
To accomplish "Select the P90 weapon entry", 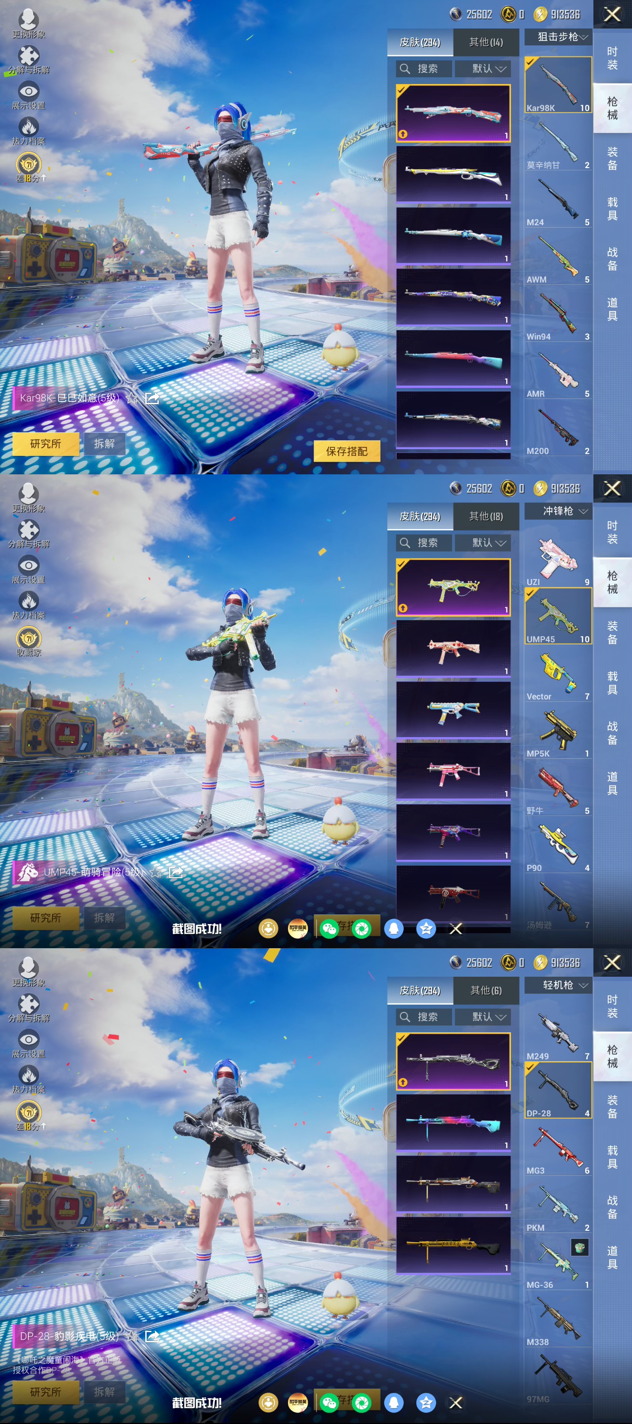I will 558,845.
